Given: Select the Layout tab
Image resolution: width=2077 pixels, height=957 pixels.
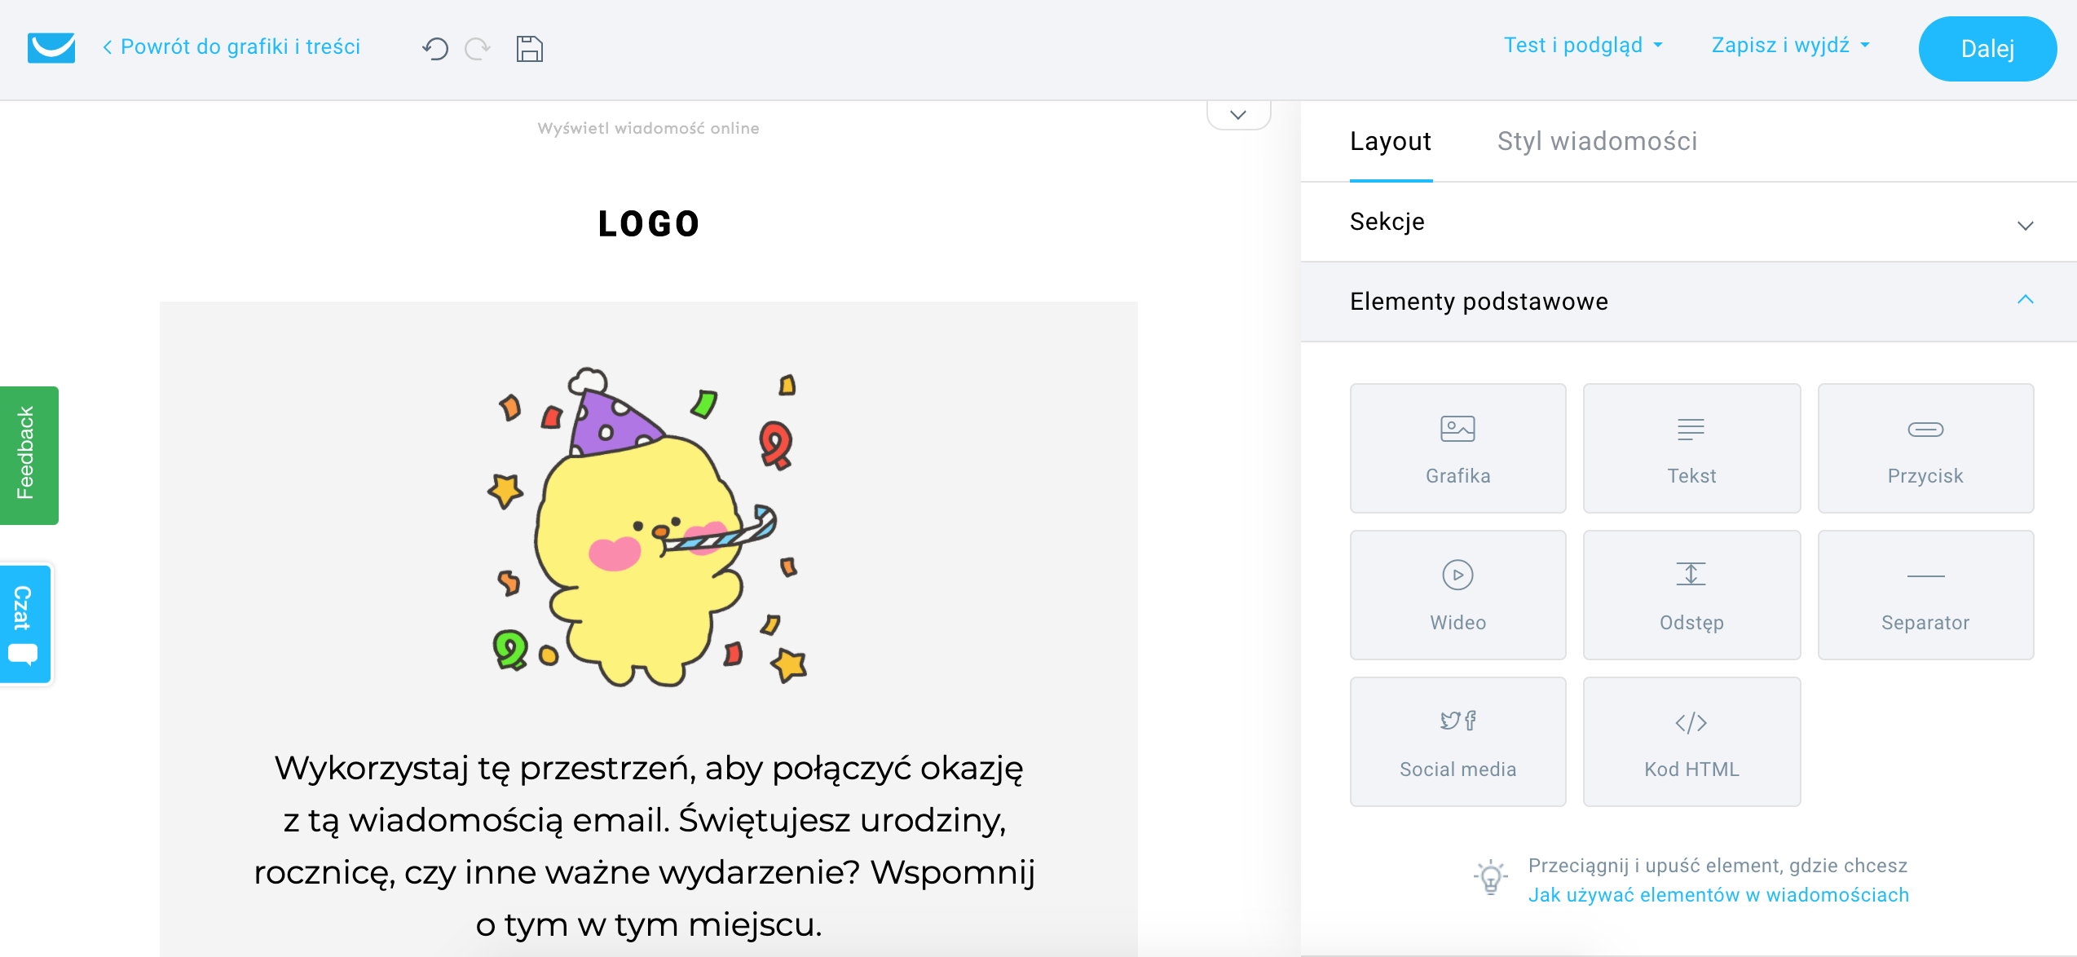Looking at the screenshot, I should pyautogui.click(x=1390, y=141).
